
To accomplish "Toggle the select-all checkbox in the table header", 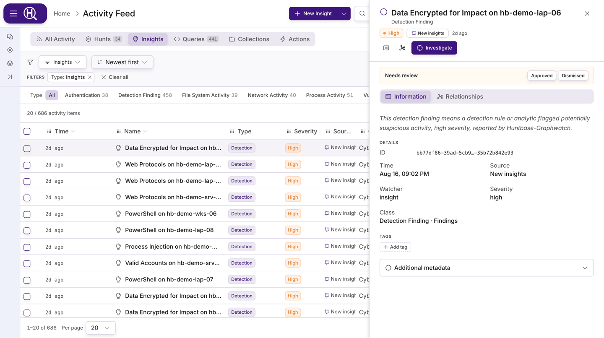I will [x=27, y=131].
